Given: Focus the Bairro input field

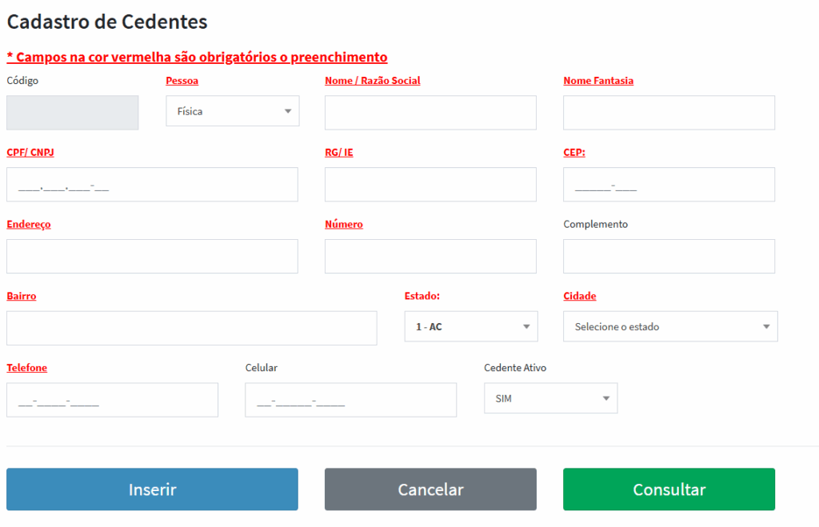Looking at the screenshot, I should pyautogui.click(x=191, y=328).
